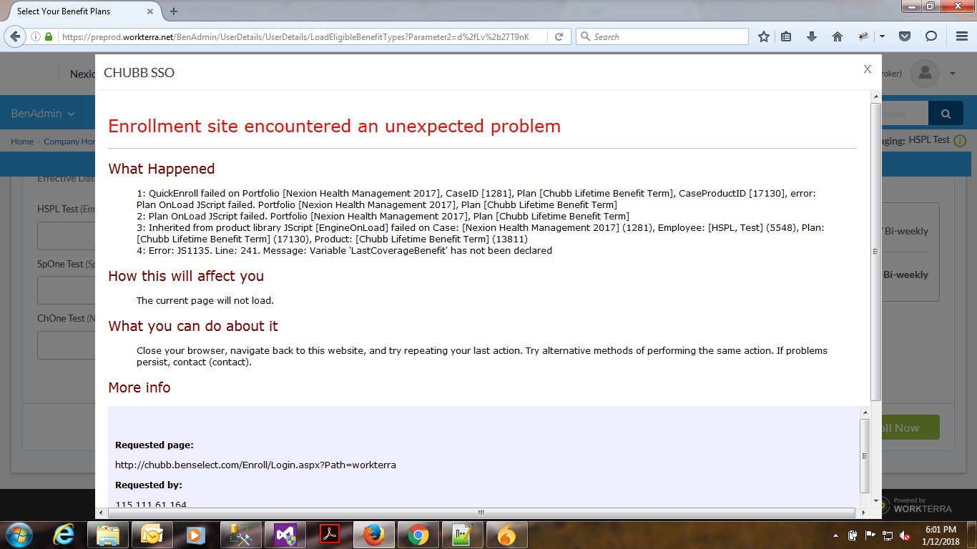Show hidden system tray icons

click(835, 535)
